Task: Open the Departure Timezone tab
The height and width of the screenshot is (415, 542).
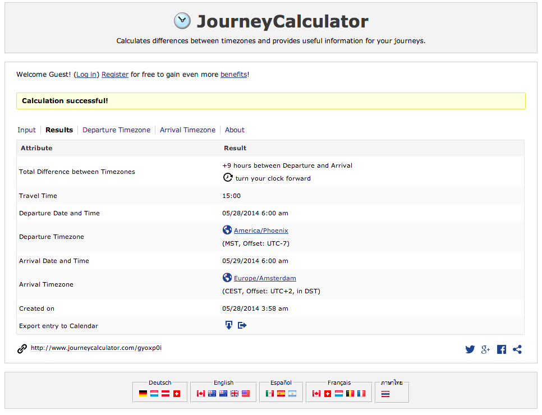Action: click(x=117, y=130)
